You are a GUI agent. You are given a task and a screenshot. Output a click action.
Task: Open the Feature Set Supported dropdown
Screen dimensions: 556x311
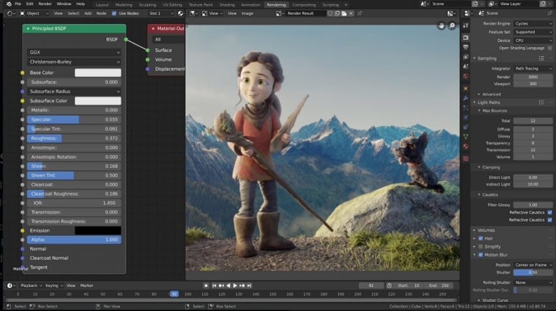point(533,32)
